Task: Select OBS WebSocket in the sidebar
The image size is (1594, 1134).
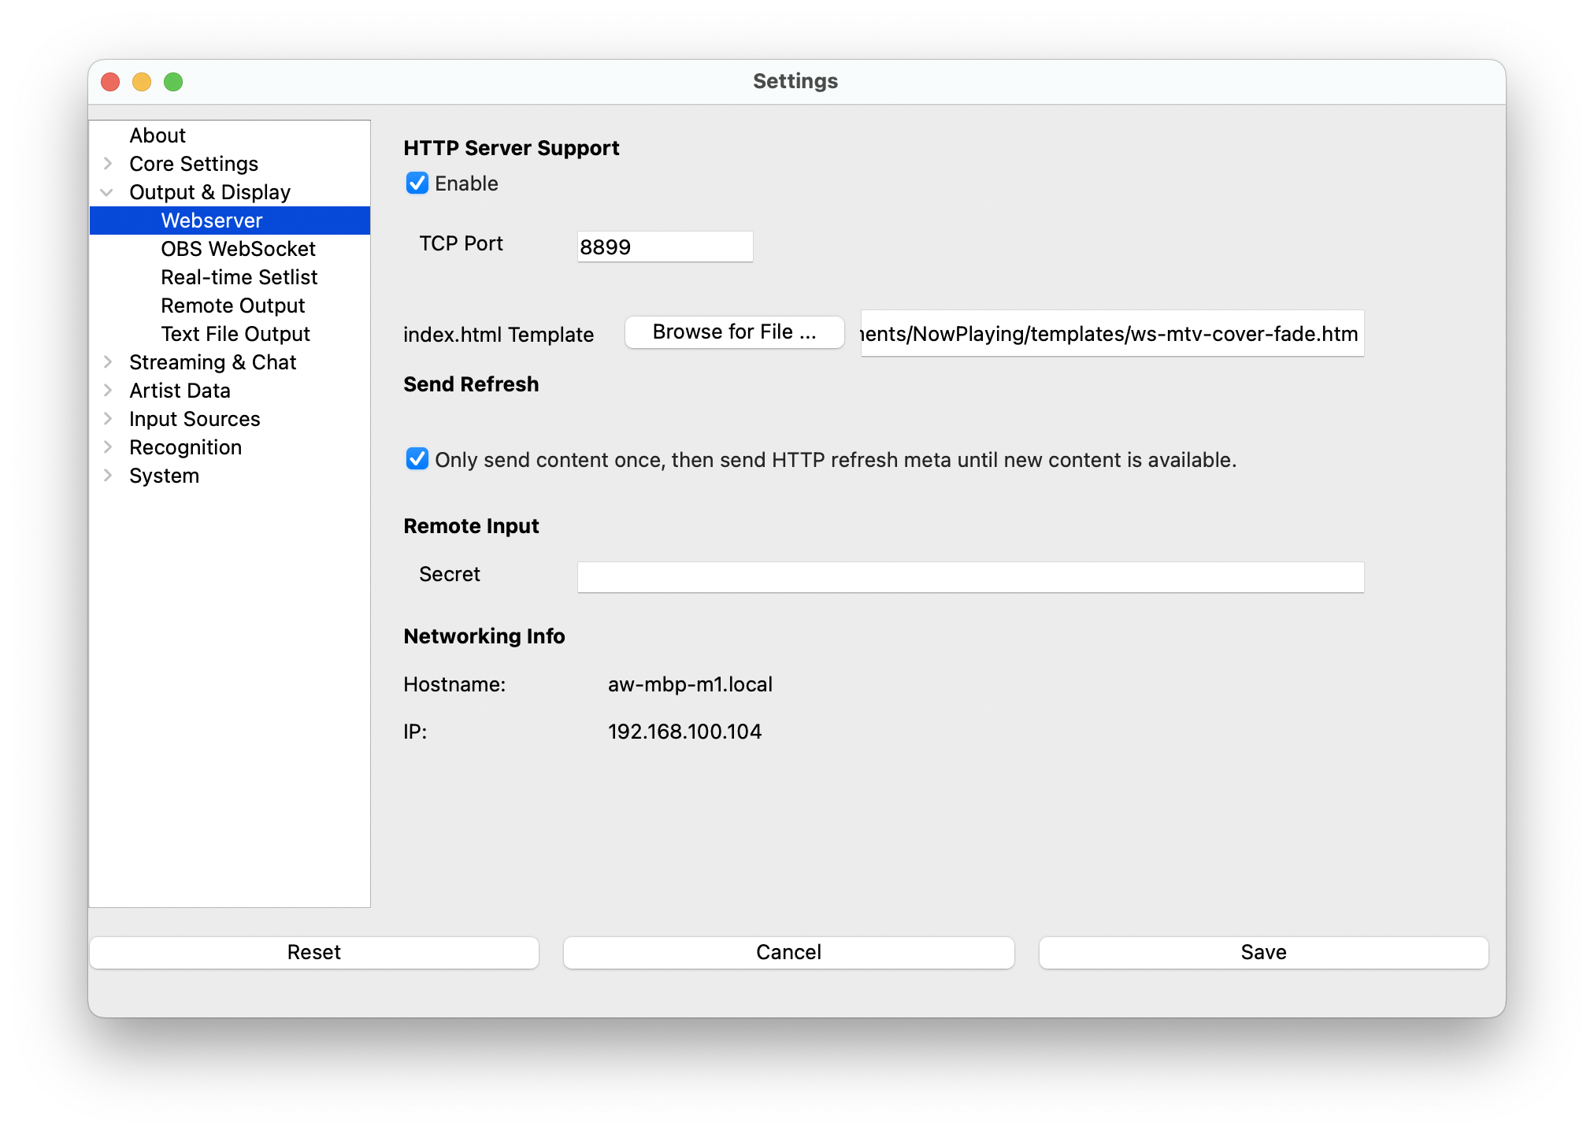Action: click(238, 249)
